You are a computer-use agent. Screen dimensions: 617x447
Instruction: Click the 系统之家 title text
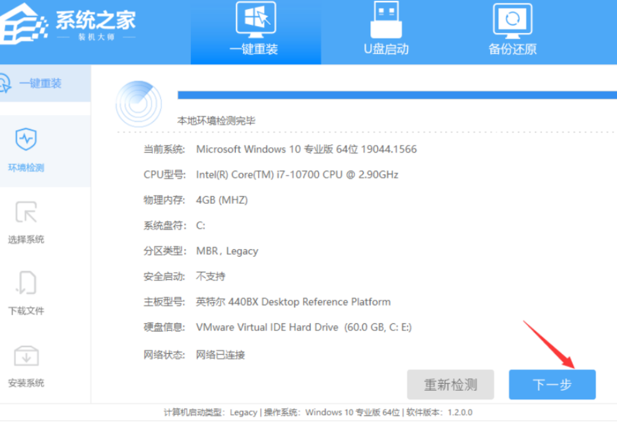(95, 20)
